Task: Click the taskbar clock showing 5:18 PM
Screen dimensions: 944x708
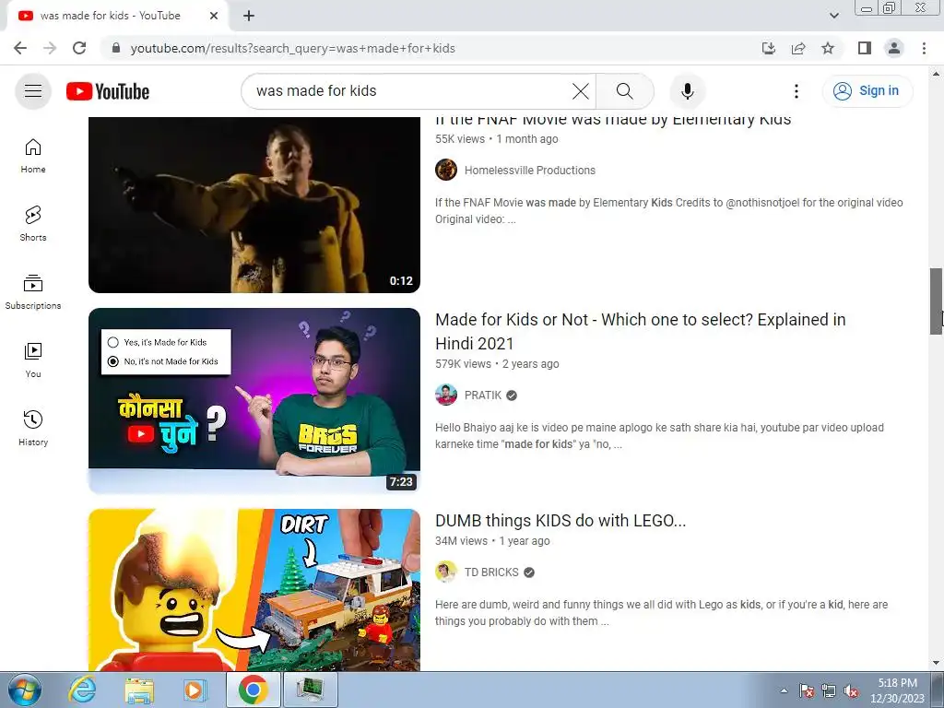Action: (x=897, y=690)
